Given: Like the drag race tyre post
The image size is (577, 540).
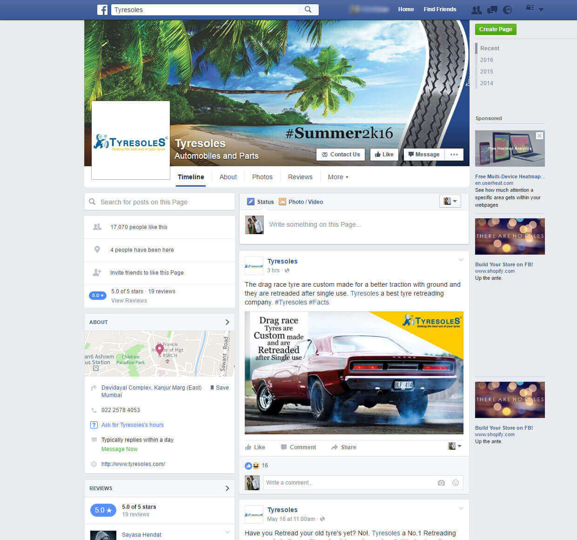Looking at the screenshot, I should (x=255, y=447).
